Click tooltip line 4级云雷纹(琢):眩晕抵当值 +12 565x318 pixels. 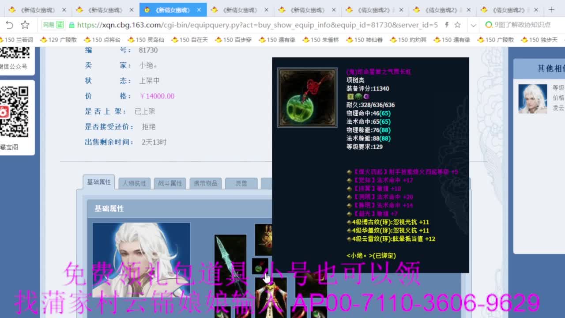click(x=391, y=239)
